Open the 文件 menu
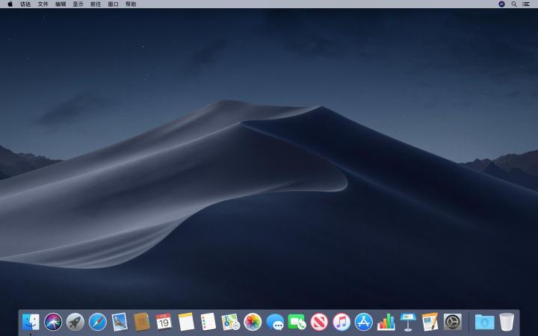The height and width of the screenshot is (336, 538). pyautogui.click(x=43, y=4)
